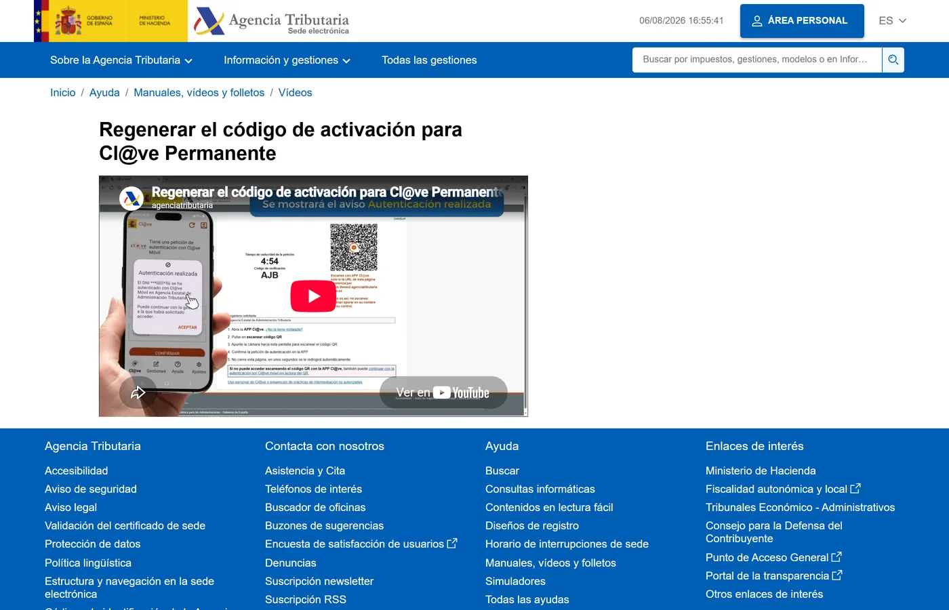Open agenciatributaria channel avatar in video

click(x=132, y=199)
